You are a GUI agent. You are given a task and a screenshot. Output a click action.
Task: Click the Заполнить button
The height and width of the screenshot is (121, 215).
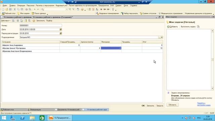point(40,21)
